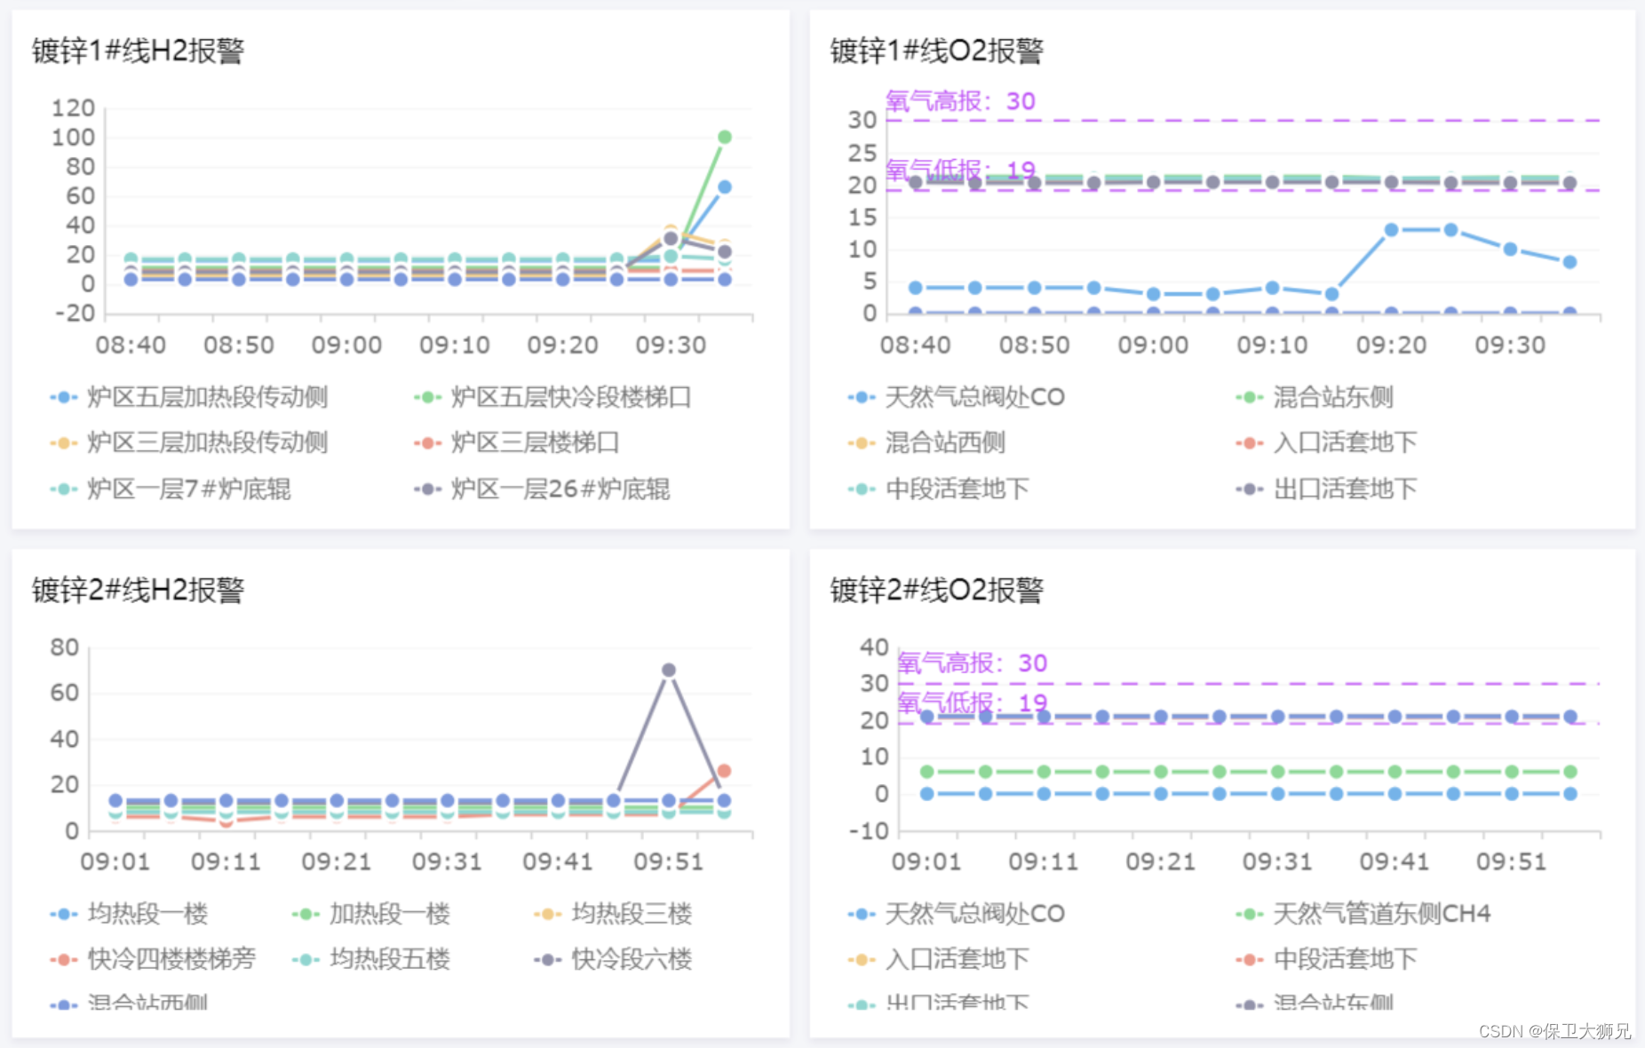This screenshot has height=1048, width=1645.
Task: Click the 120 y-axis value in 镀锌1#线H2报警
Action: pos(73,108)
